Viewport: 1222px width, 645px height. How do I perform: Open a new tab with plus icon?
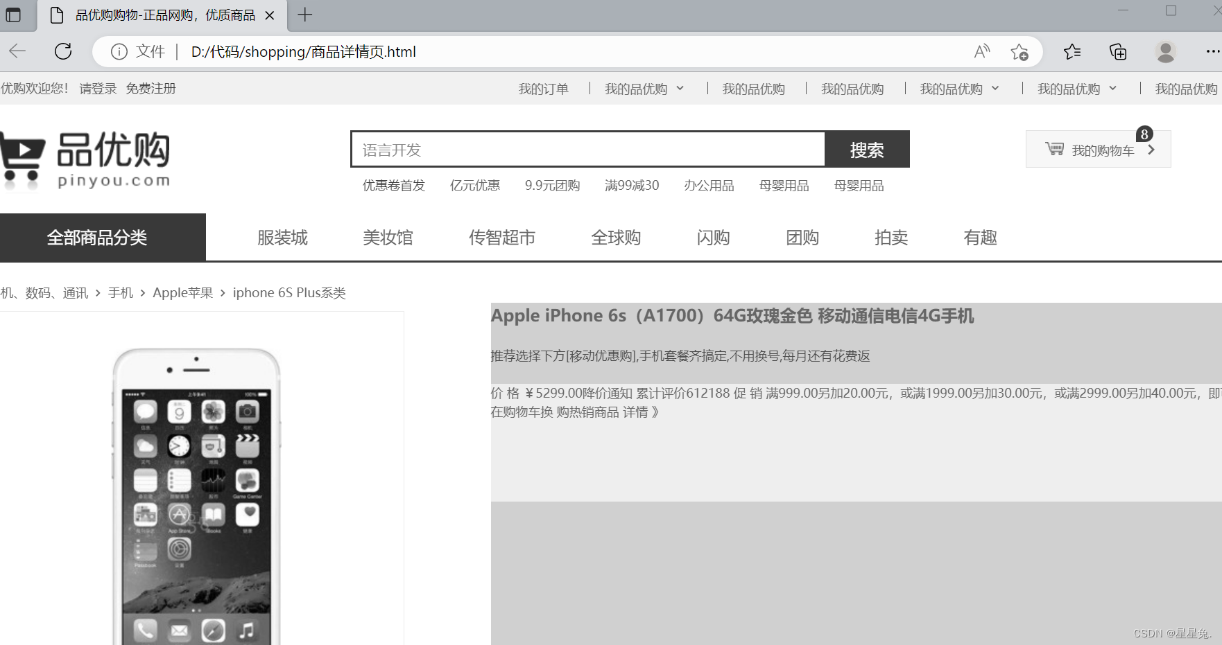point(304,15)
